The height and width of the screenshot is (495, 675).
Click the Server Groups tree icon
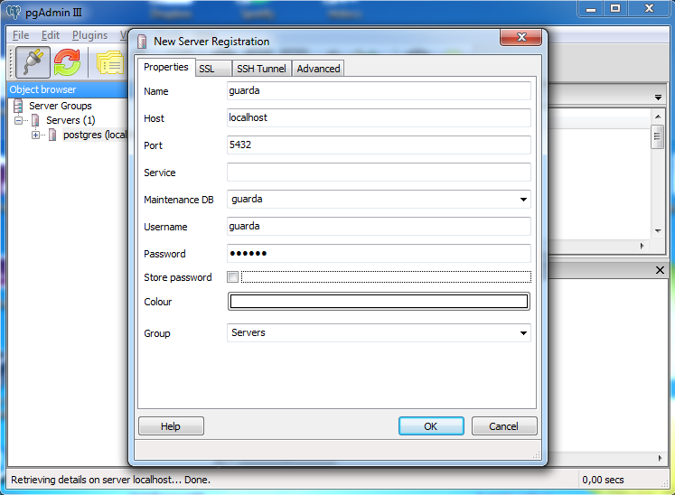pos(18,106)
